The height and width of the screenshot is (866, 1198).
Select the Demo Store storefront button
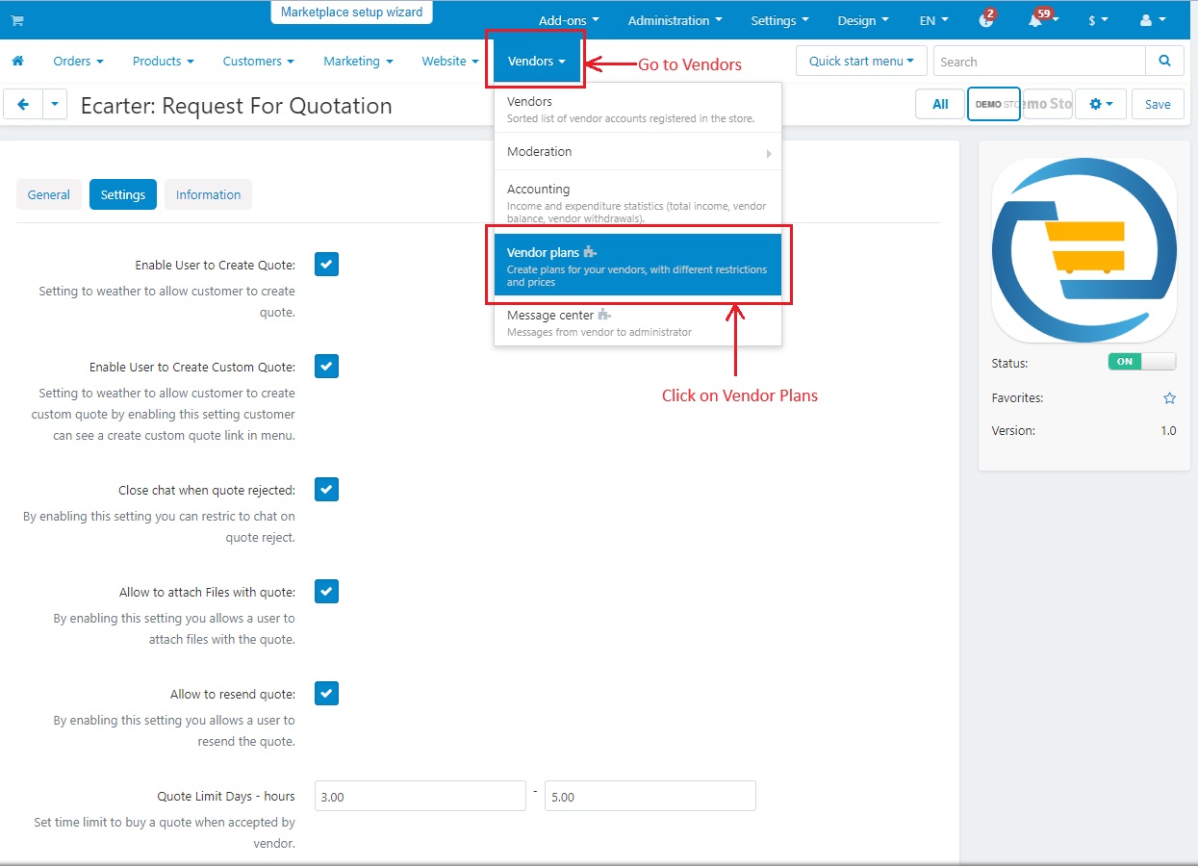coord(993,104)
